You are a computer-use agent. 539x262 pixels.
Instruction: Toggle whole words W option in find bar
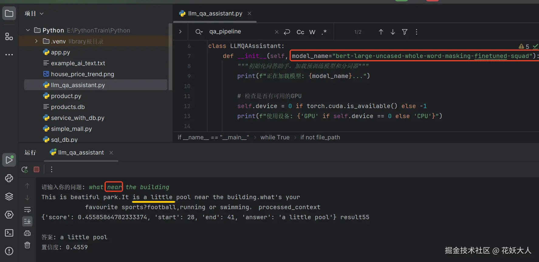coord(312,32)
